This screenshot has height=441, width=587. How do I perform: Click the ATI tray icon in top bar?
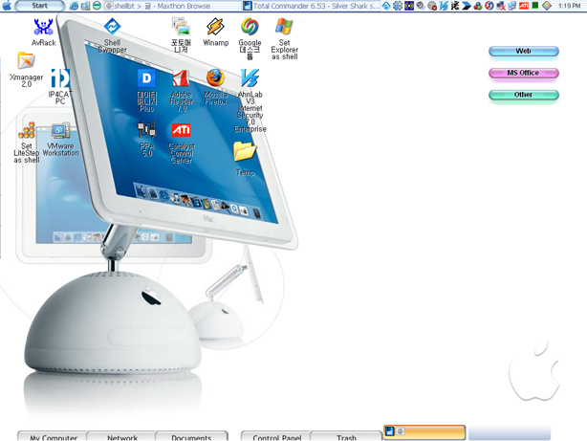(x=524, y=6)
